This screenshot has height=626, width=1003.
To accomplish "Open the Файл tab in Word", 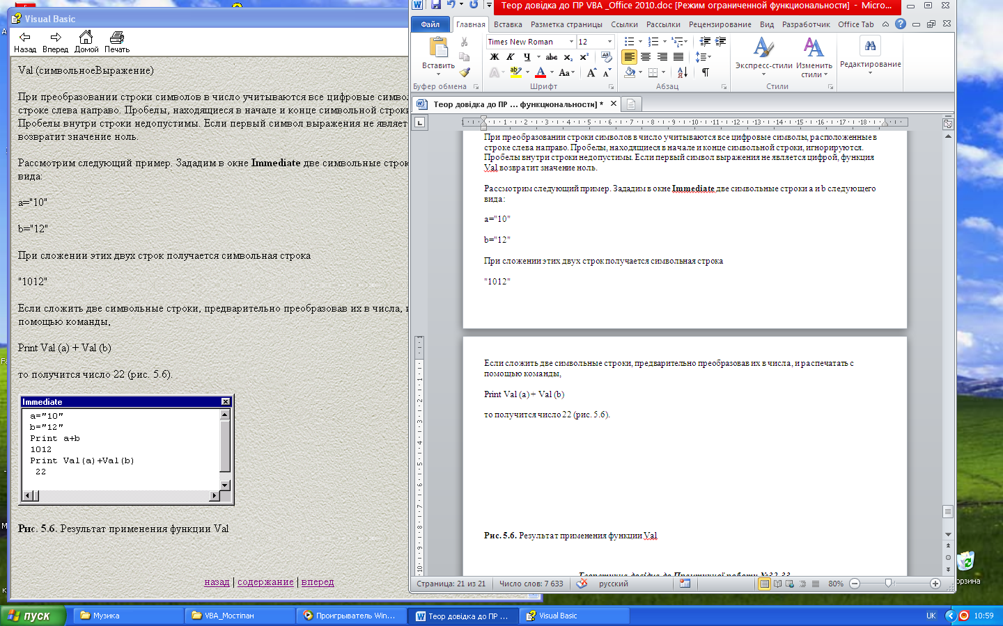I will pyautogui.click(x=430, y=24).
